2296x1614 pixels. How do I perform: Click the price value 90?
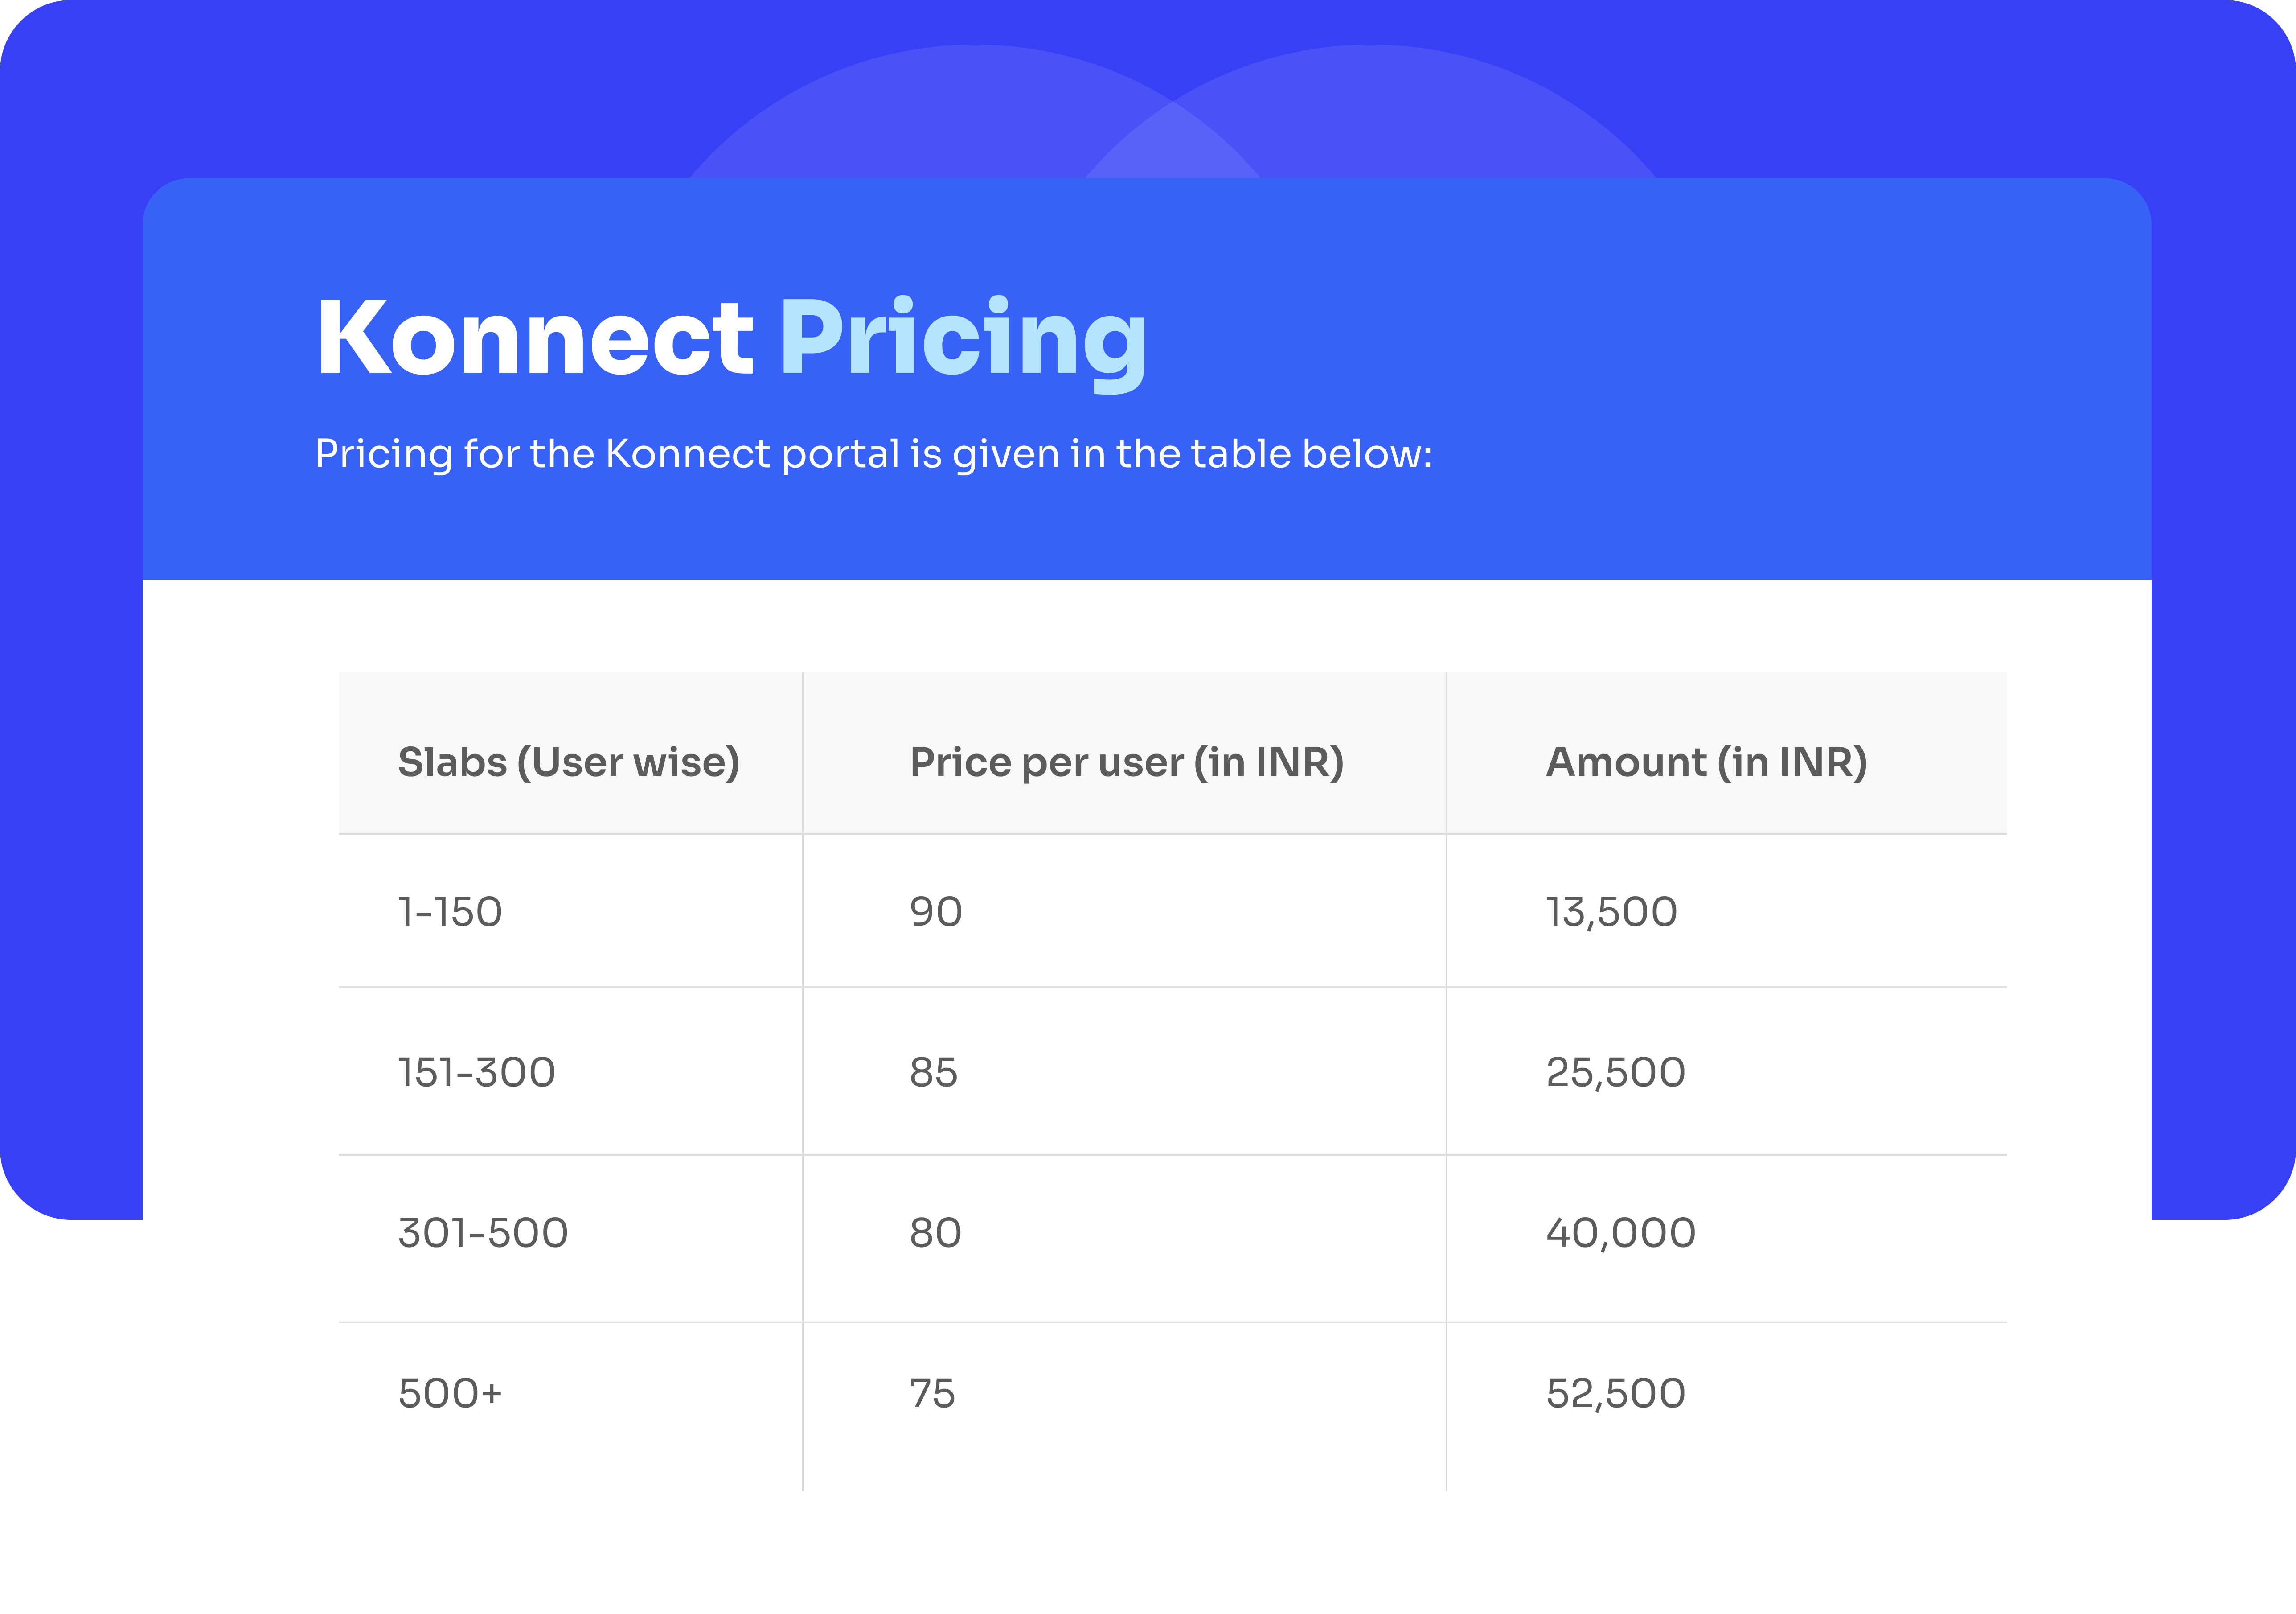pos(936,912)
